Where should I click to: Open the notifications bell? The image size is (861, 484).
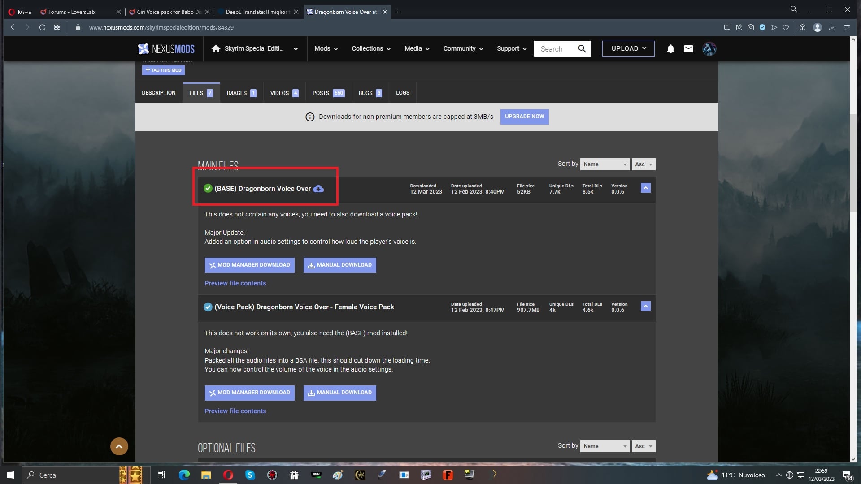click(670, 49)
